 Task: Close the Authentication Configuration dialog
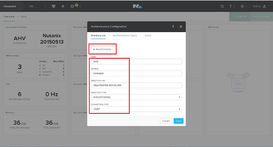coord(181,26)
